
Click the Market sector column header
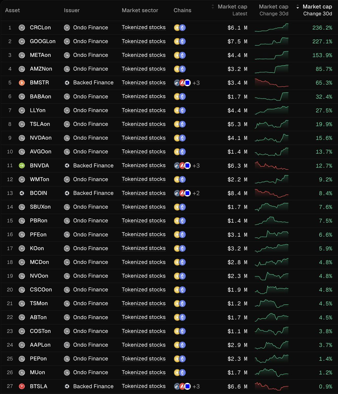point(140,10)
